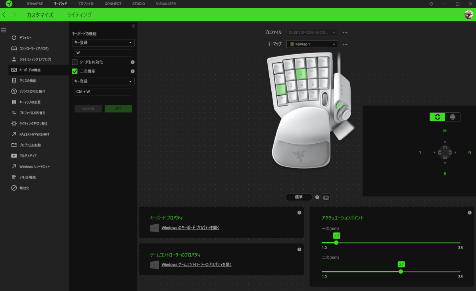This screenshot has height=291, width=476.
Task: Switch to the VISUALIZER tab
Action: [x=166, y=4]
